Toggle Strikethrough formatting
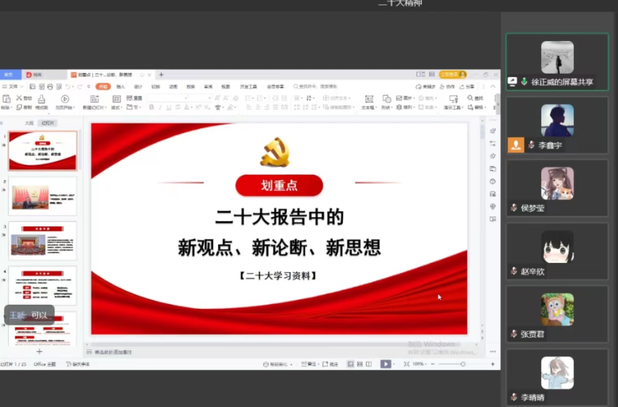The height and width of the screenshot is (407, 618). point(178,107)
